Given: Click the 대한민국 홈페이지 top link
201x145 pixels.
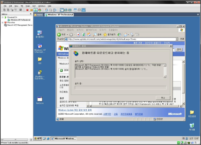Looking at the screenshot, I should click(153, 43).
